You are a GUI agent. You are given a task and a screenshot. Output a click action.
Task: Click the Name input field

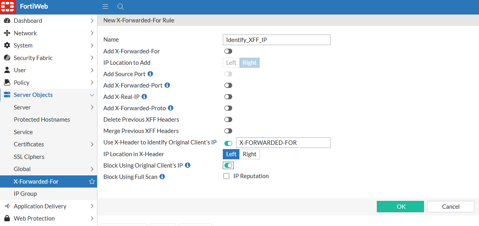[277, 40]
